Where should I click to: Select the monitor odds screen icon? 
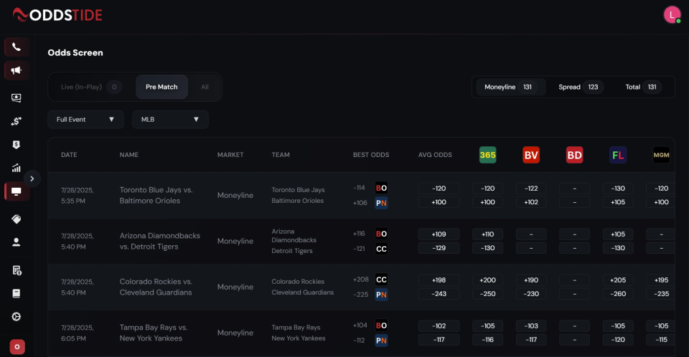tap(17, 191)
